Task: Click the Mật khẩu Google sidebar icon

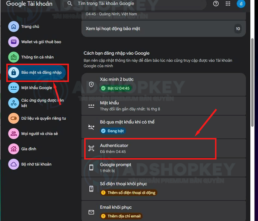Action: pos(14,88)
